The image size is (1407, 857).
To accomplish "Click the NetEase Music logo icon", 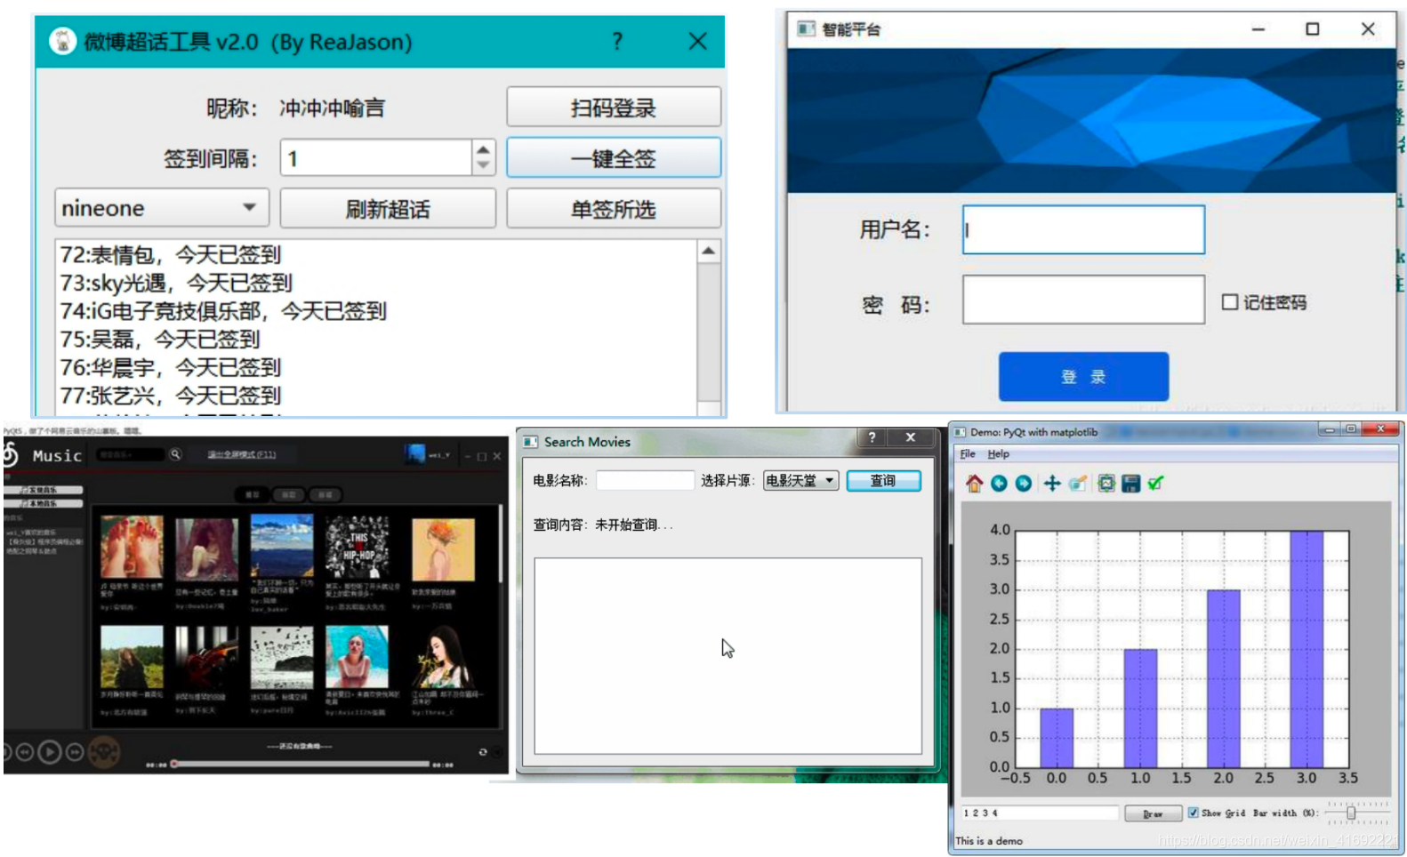I will point(10,454).
